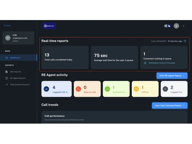Click the vcip@signzy.com email text

coord(20,38)
